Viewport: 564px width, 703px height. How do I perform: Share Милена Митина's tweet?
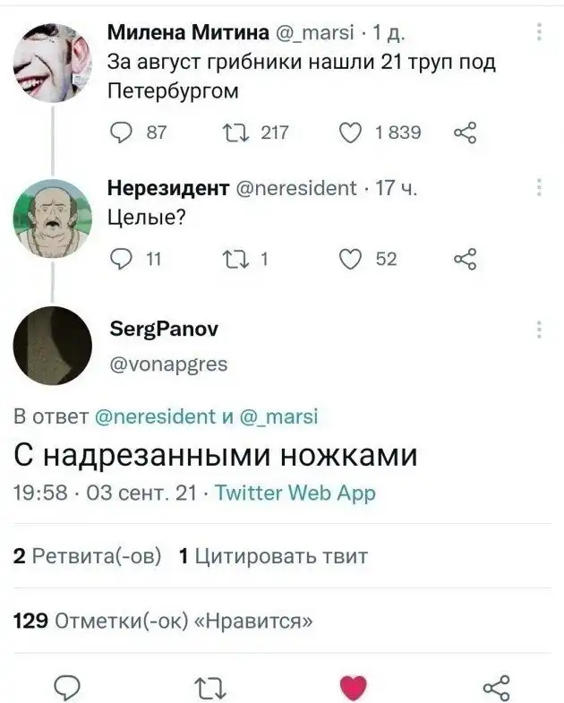point(465,133)
